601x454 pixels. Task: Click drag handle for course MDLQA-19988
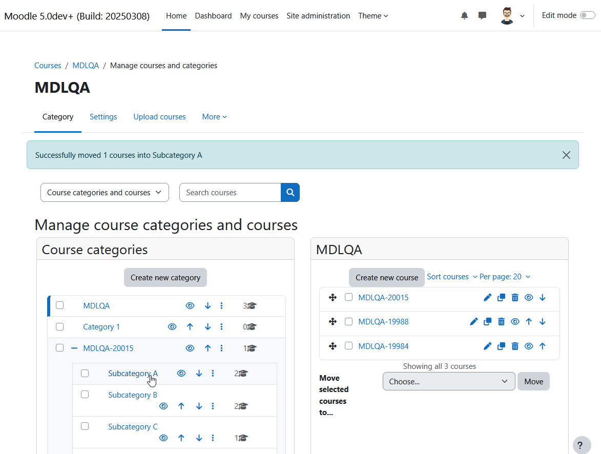point(333,322)
